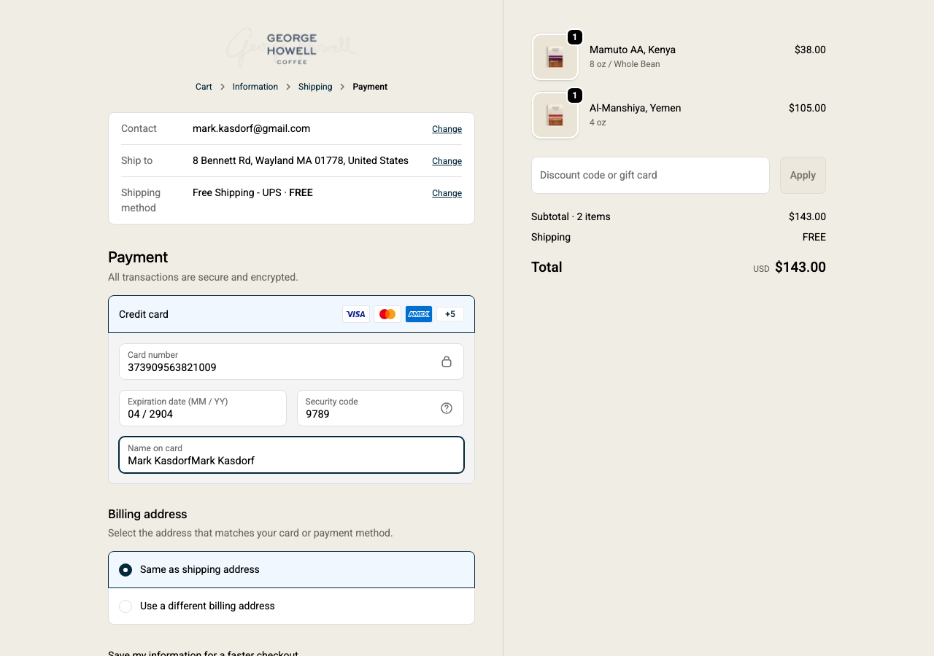
Task: Focus the Discount code or gift card field
Action: [650, 176]
